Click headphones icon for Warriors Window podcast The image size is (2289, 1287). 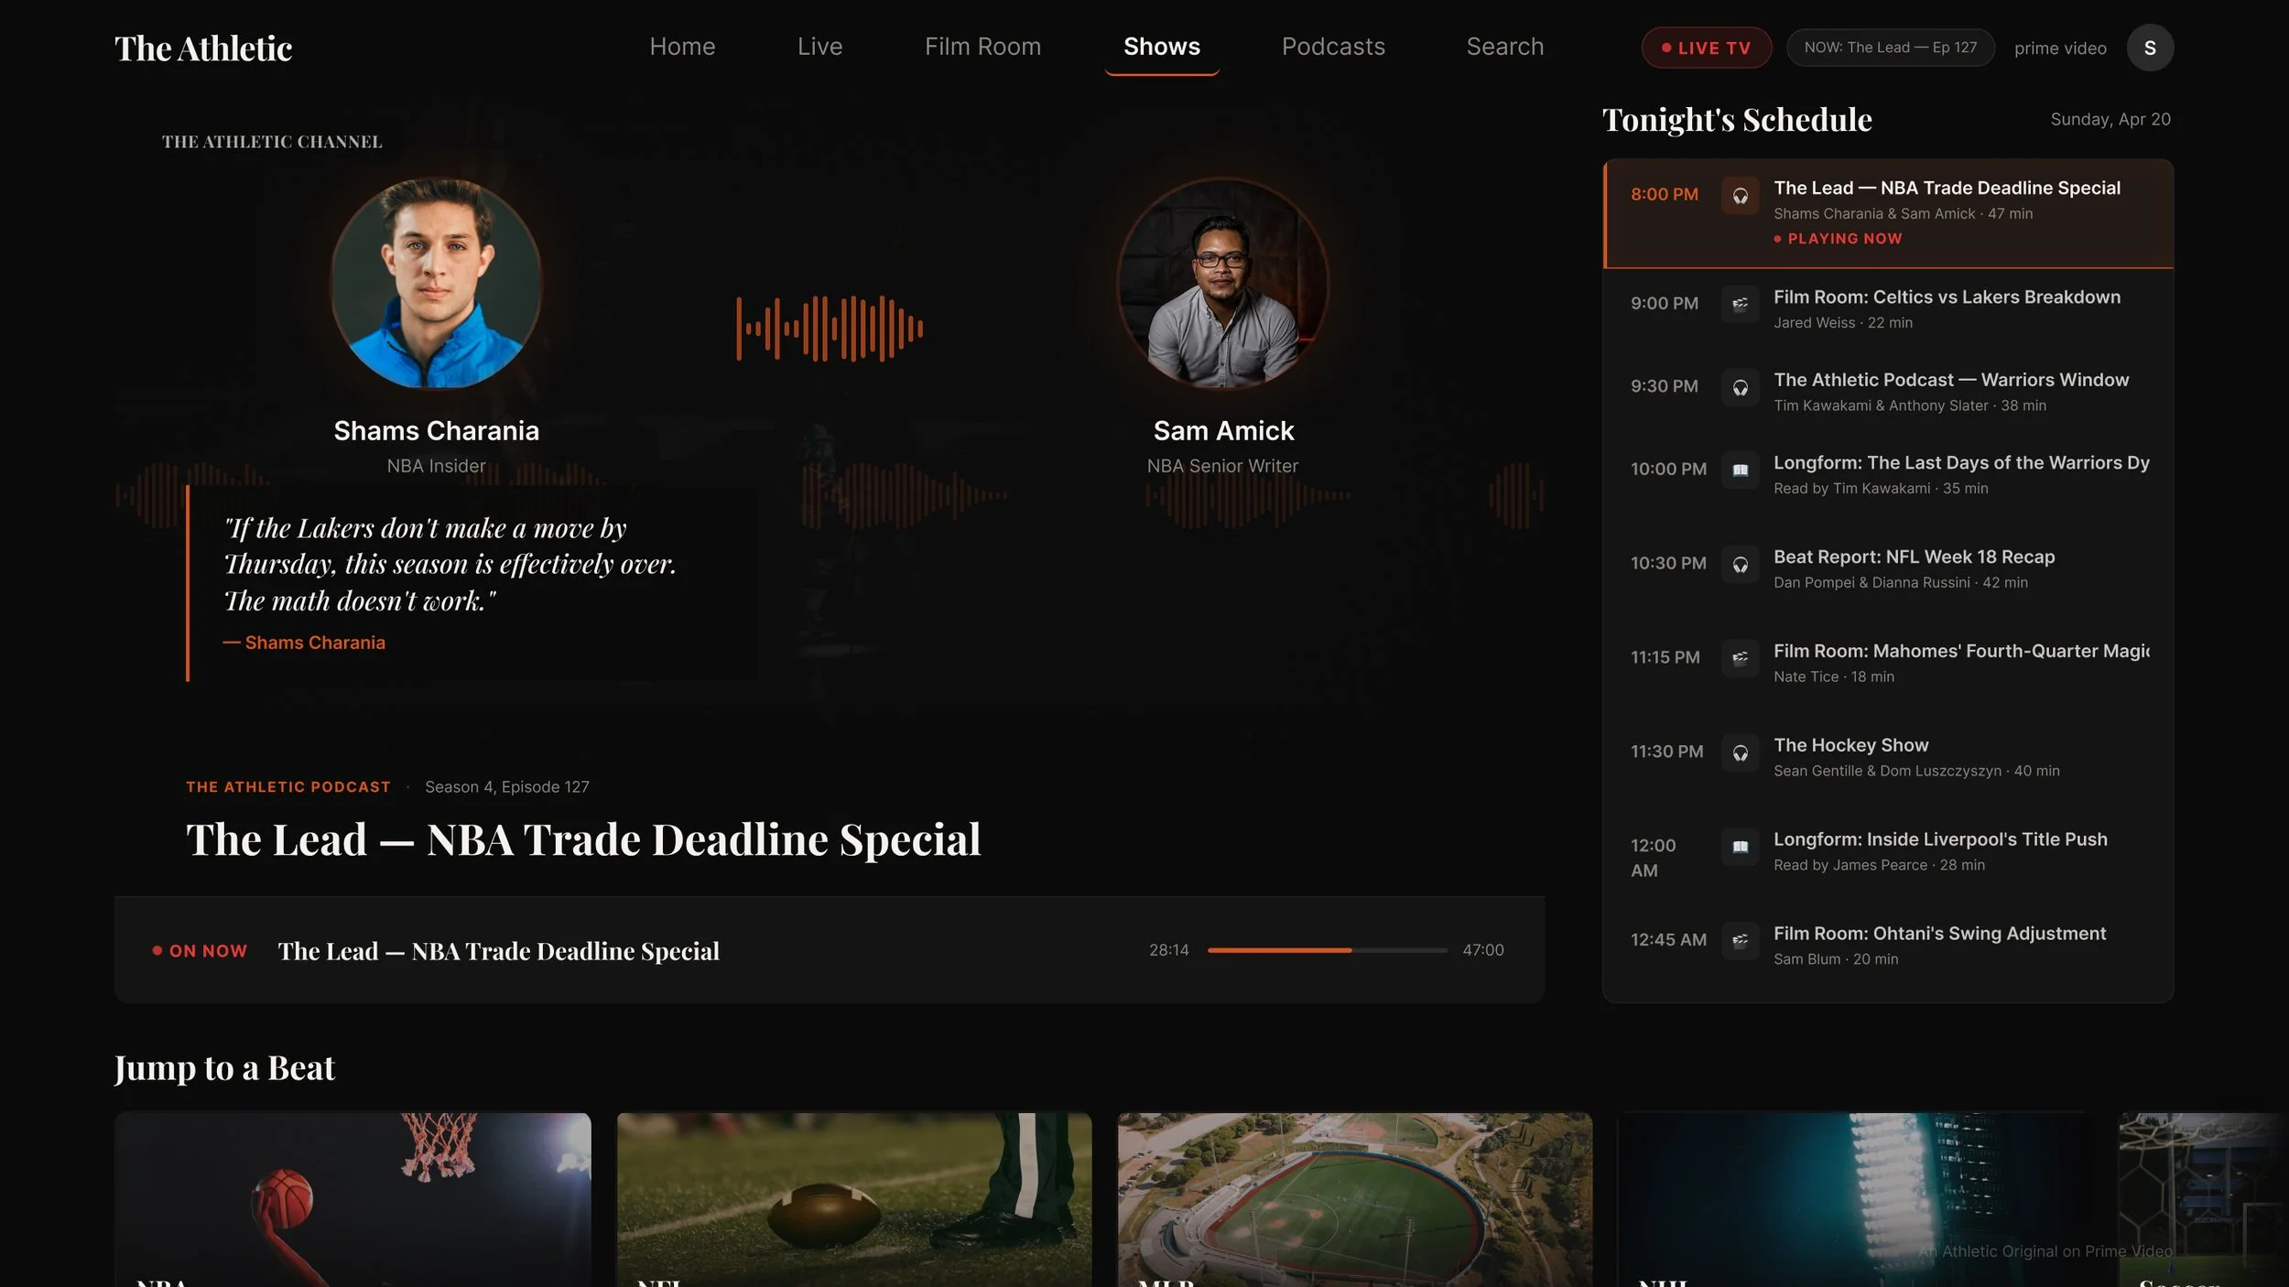[x=1740, y=387]
